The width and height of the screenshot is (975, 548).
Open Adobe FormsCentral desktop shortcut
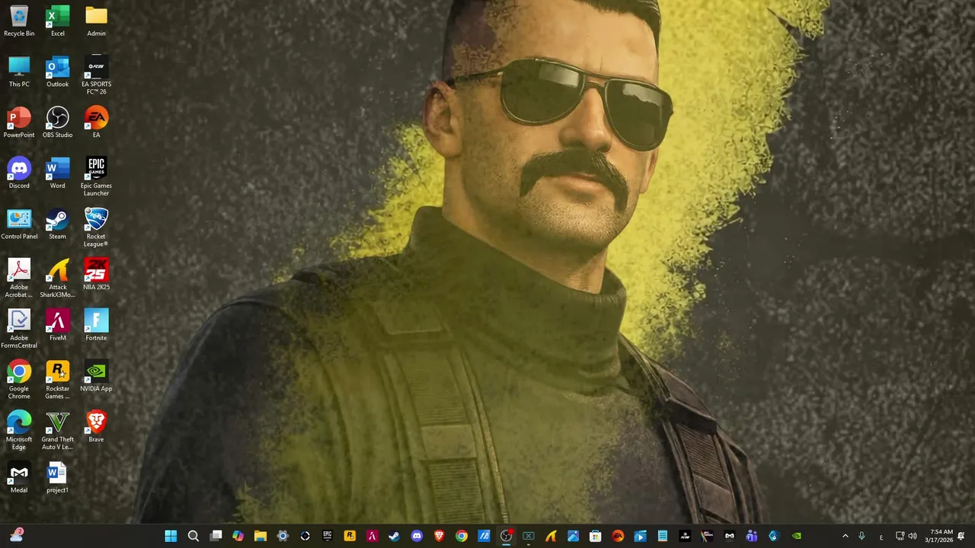point(19,329)
